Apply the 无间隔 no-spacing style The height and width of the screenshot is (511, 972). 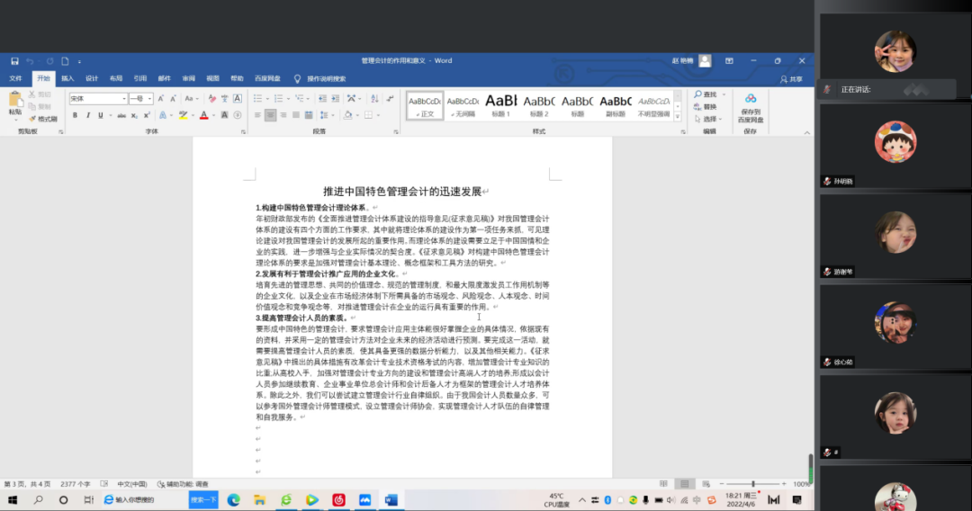[463, 104]
